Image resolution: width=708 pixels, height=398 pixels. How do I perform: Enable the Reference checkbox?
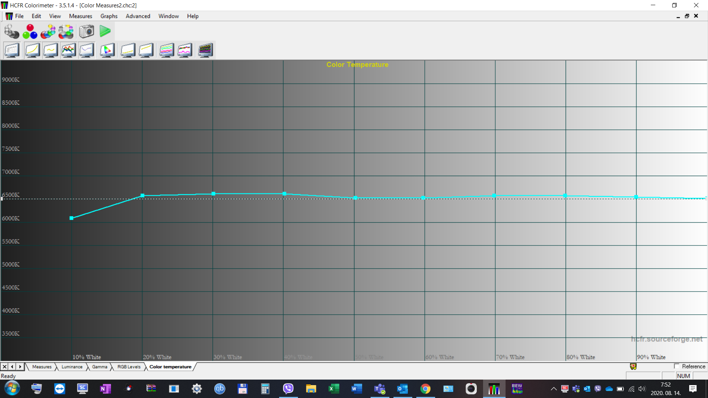tap(677, 366)
